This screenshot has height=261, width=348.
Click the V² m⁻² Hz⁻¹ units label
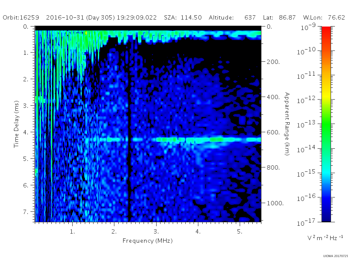[x=325, y=238]
